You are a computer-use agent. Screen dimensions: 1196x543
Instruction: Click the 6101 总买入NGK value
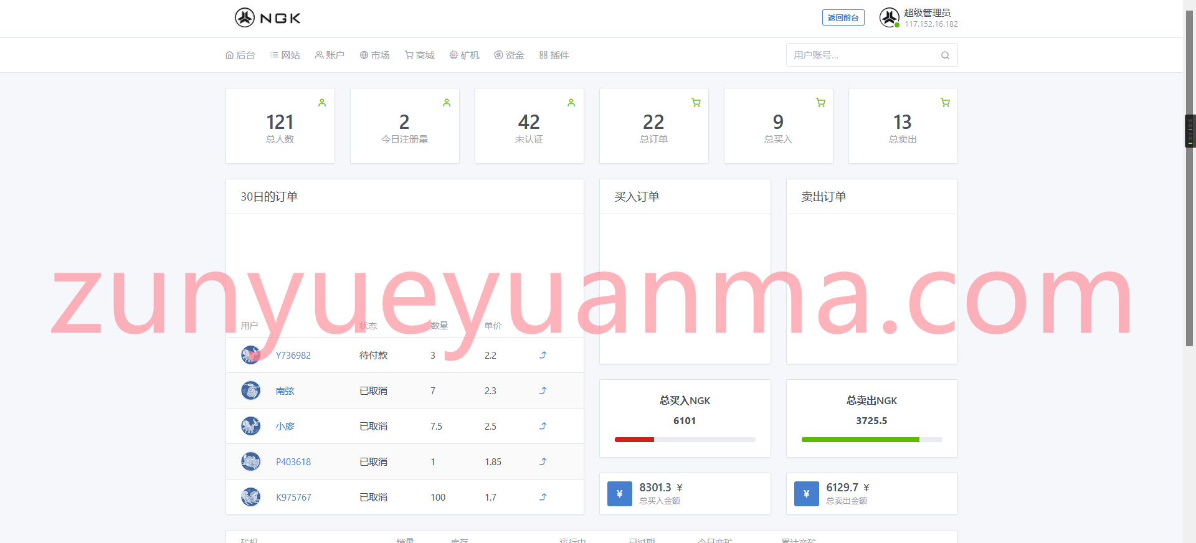tap(685, 421)
